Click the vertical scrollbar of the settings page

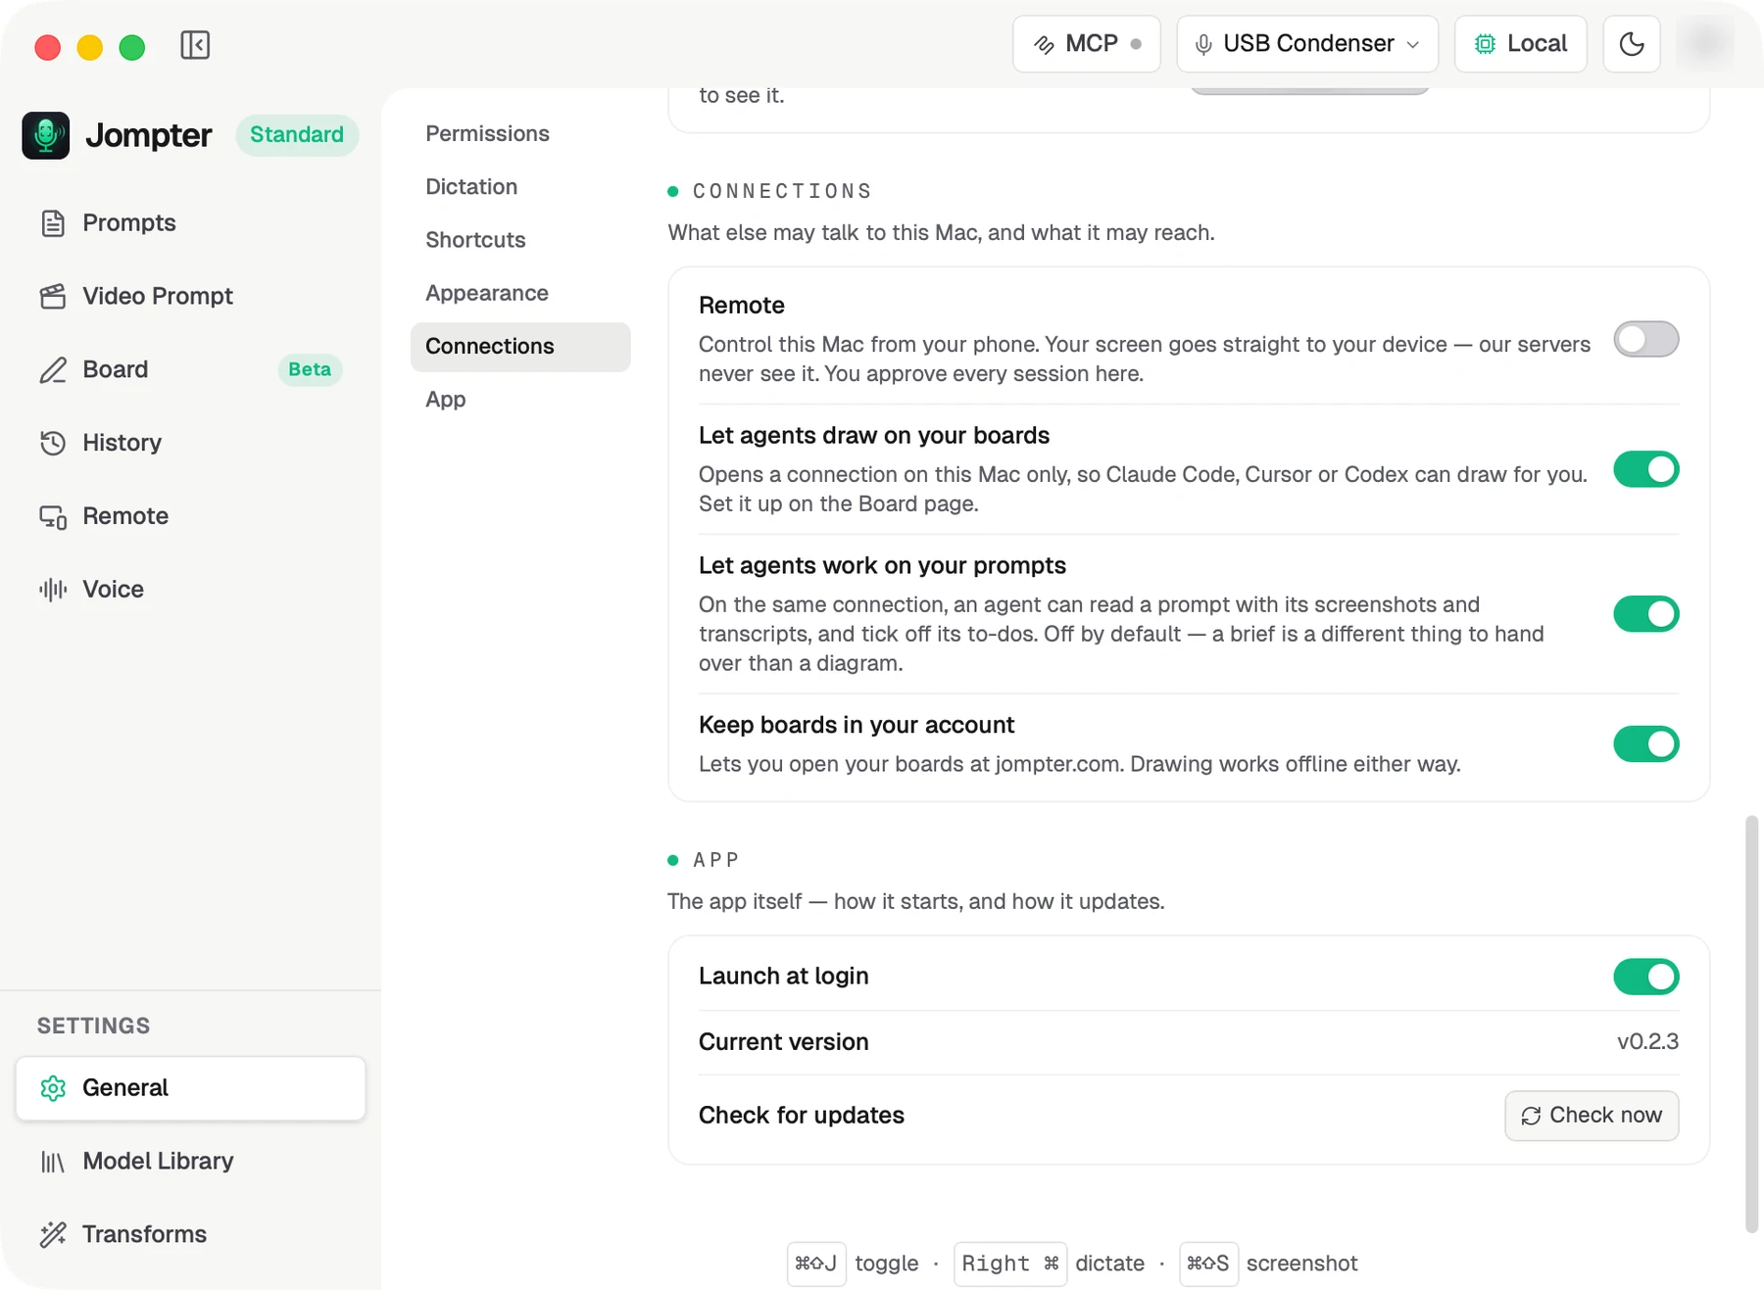pos(1751,1024)
